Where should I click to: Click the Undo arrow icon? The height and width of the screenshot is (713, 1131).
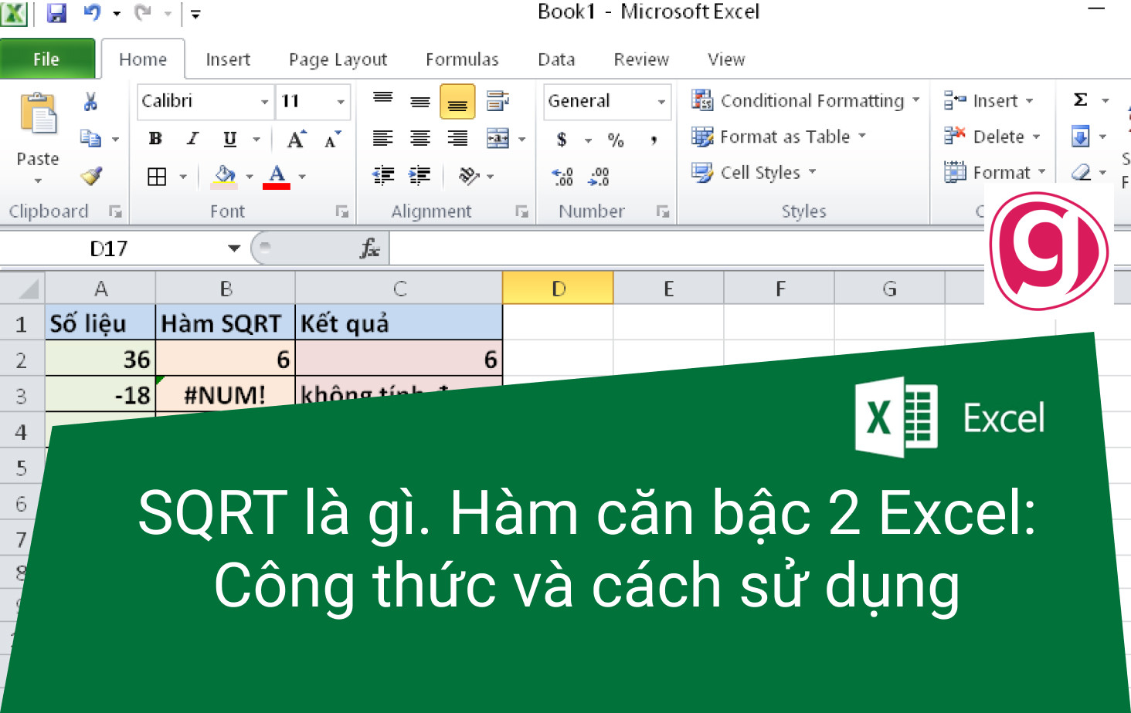93,13
